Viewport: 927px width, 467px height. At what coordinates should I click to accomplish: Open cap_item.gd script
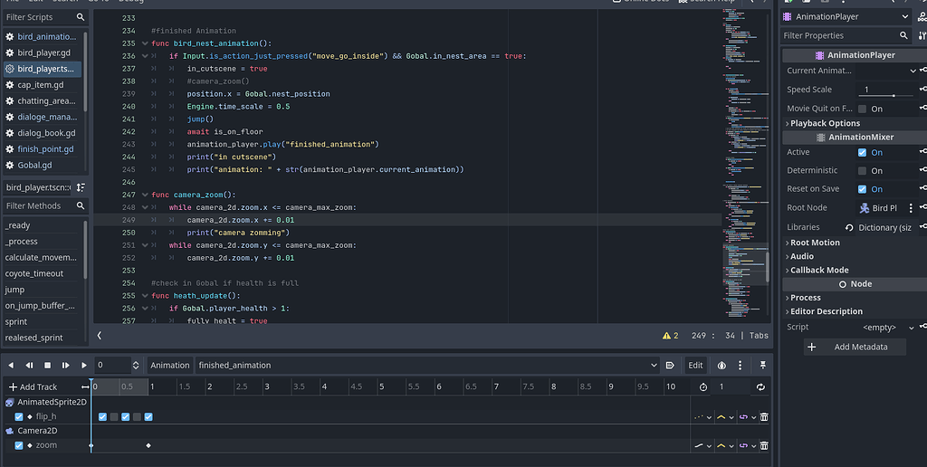click(40, 85)
